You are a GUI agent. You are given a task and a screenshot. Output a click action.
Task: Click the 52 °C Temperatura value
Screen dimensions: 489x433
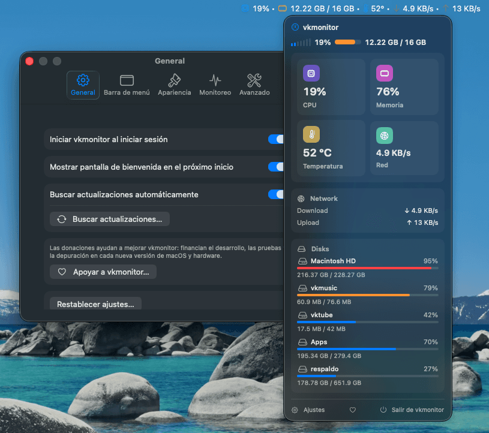click(x=317, y=153)
